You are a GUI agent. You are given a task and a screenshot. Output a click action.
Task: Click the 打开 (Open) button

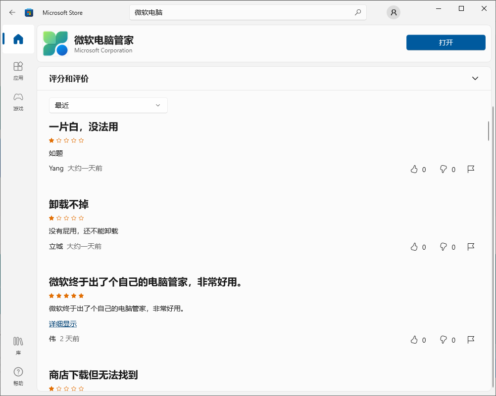(445, 43)
